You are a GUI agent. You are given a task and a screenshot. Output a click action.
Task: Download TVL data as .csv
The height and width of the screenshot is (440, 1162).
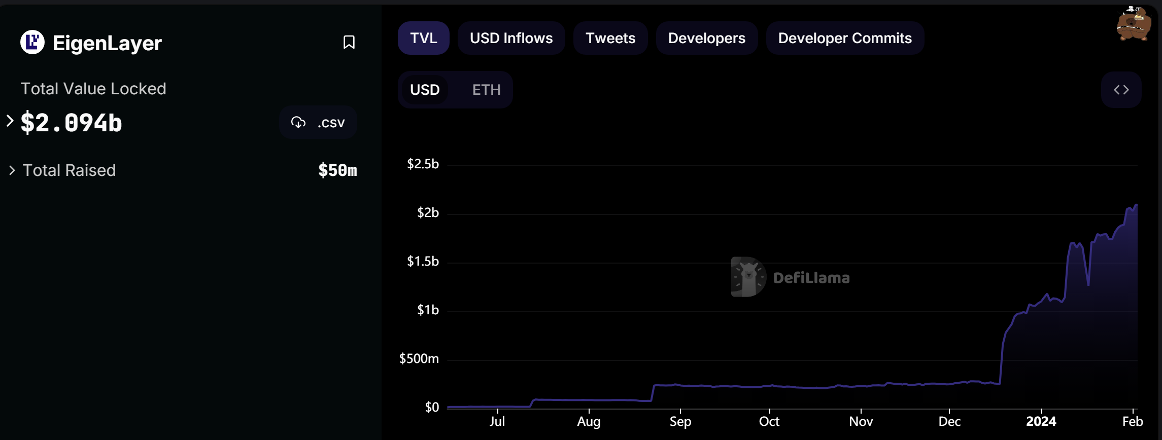[318, 122]
